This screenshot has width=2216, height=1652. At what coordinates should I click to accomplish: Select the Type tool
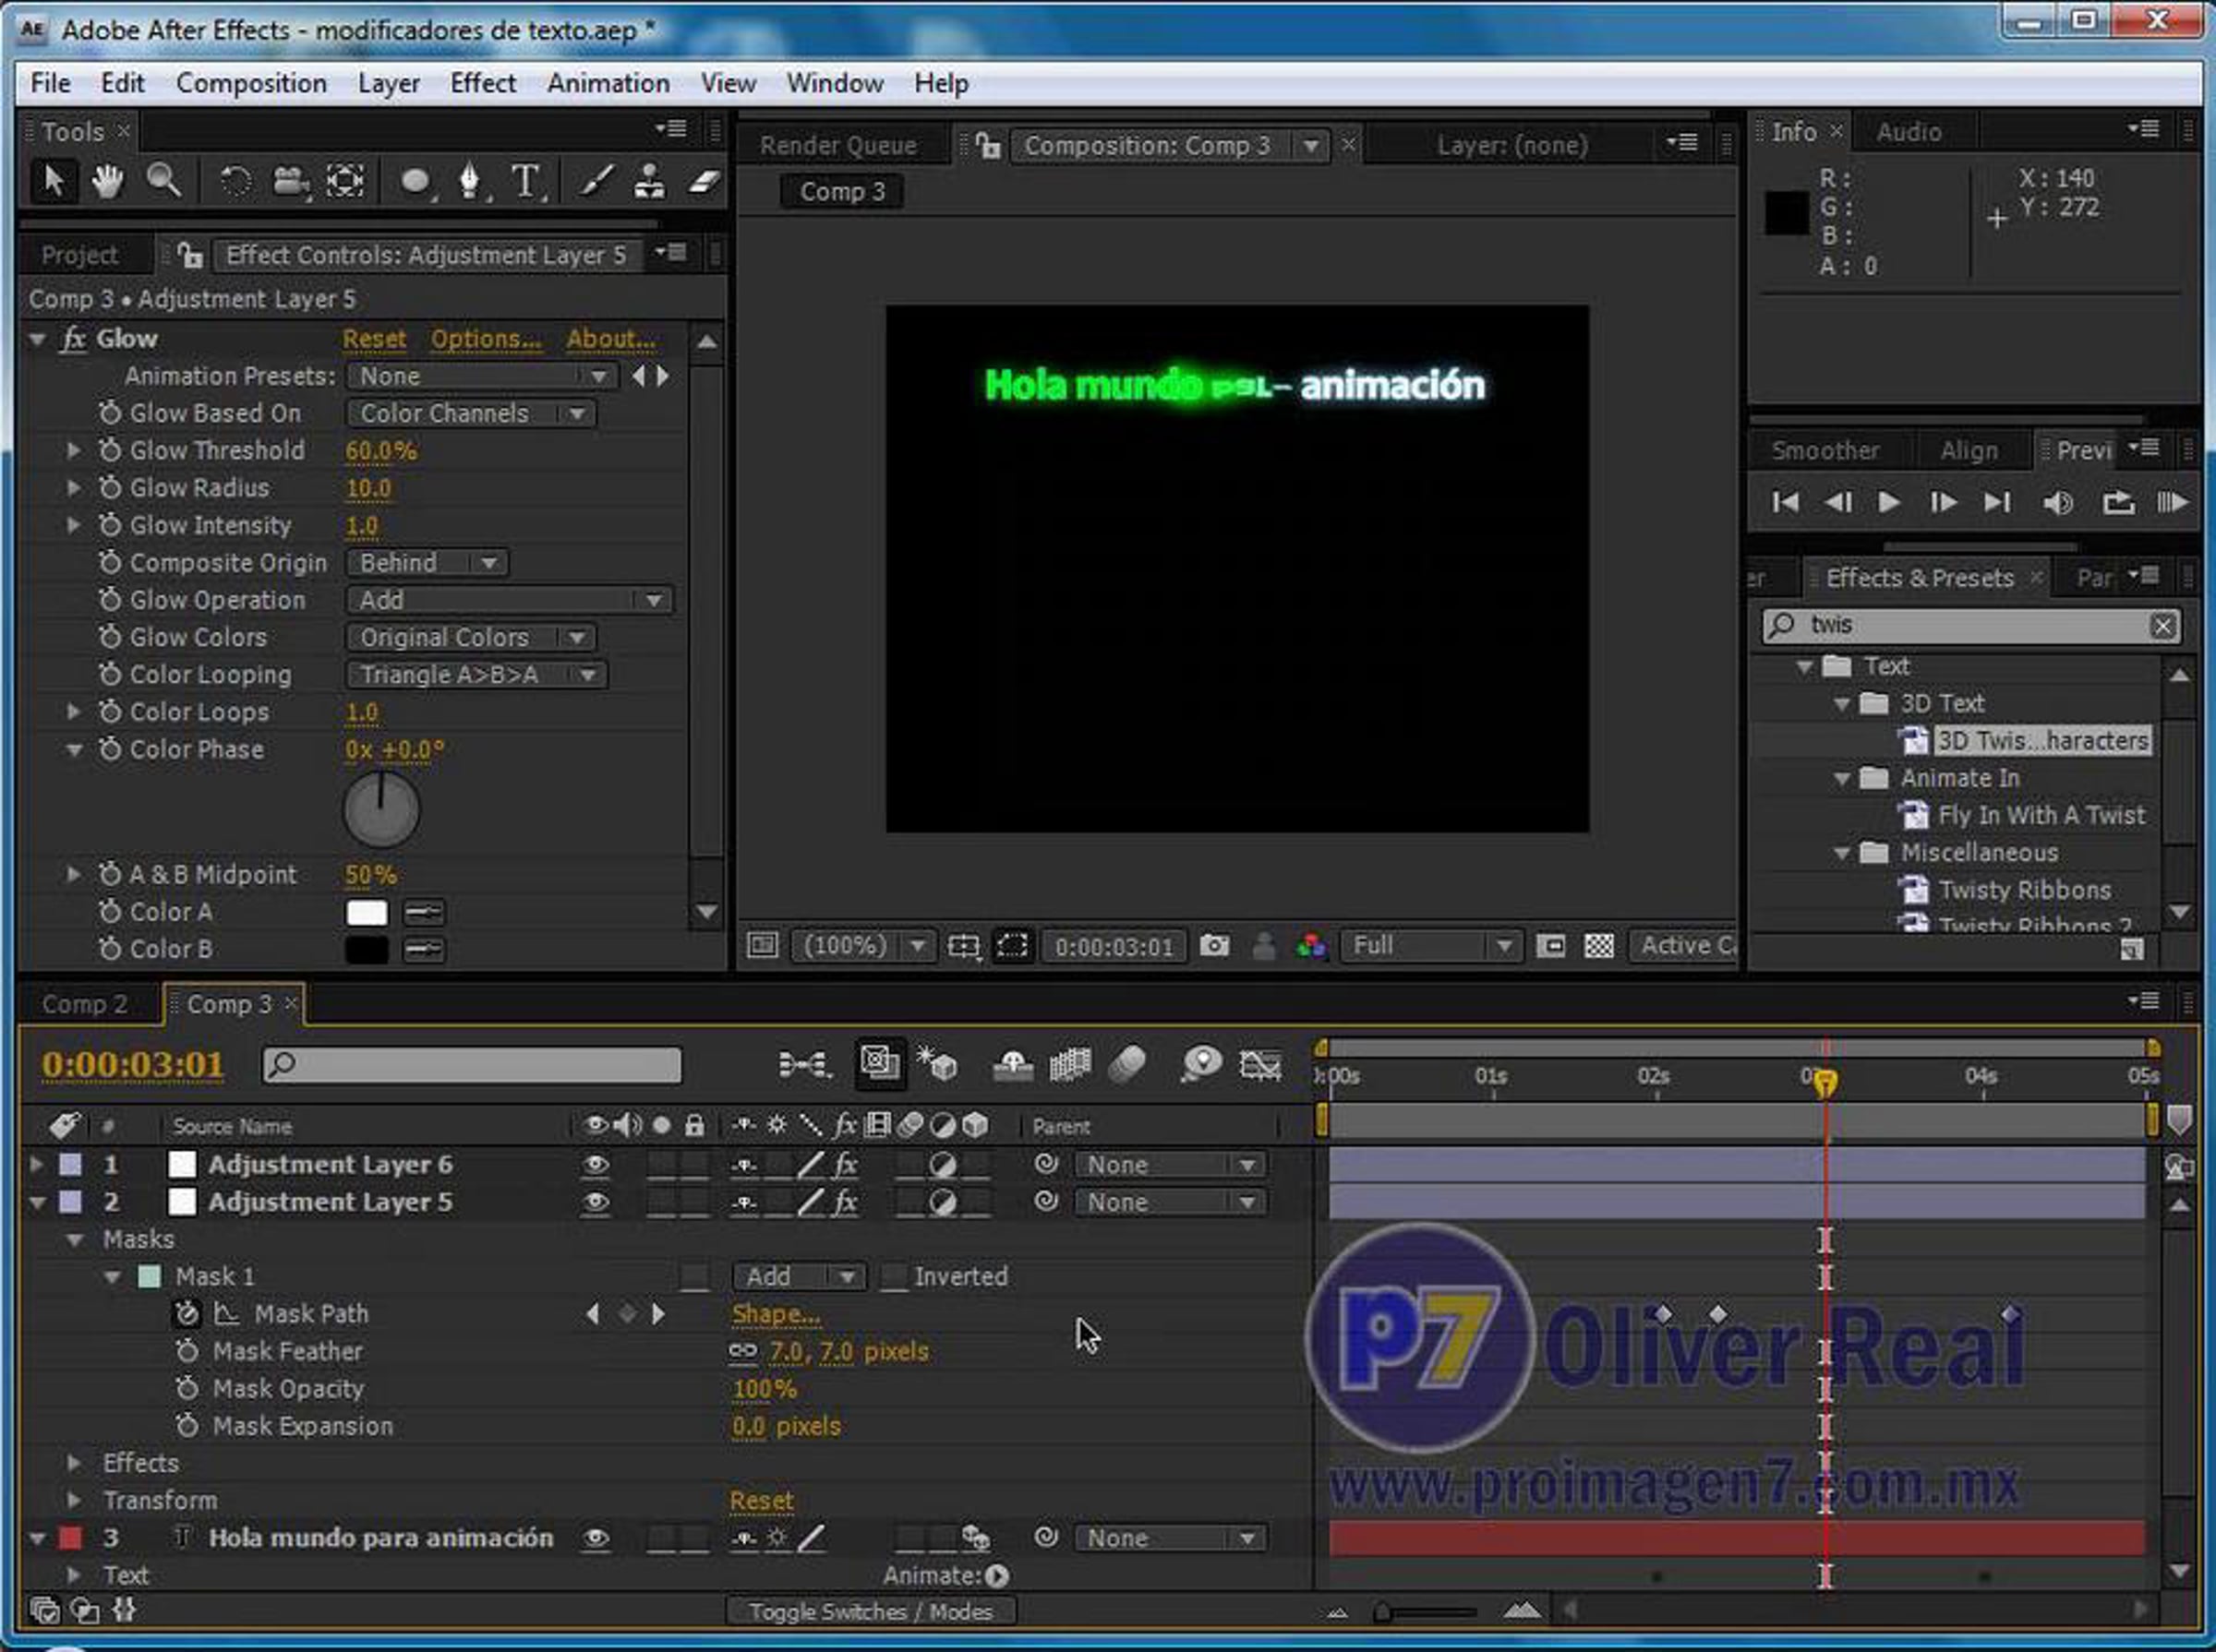tap(525, 182)
